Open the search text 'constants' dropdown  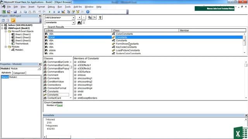[x=73, y=23]
